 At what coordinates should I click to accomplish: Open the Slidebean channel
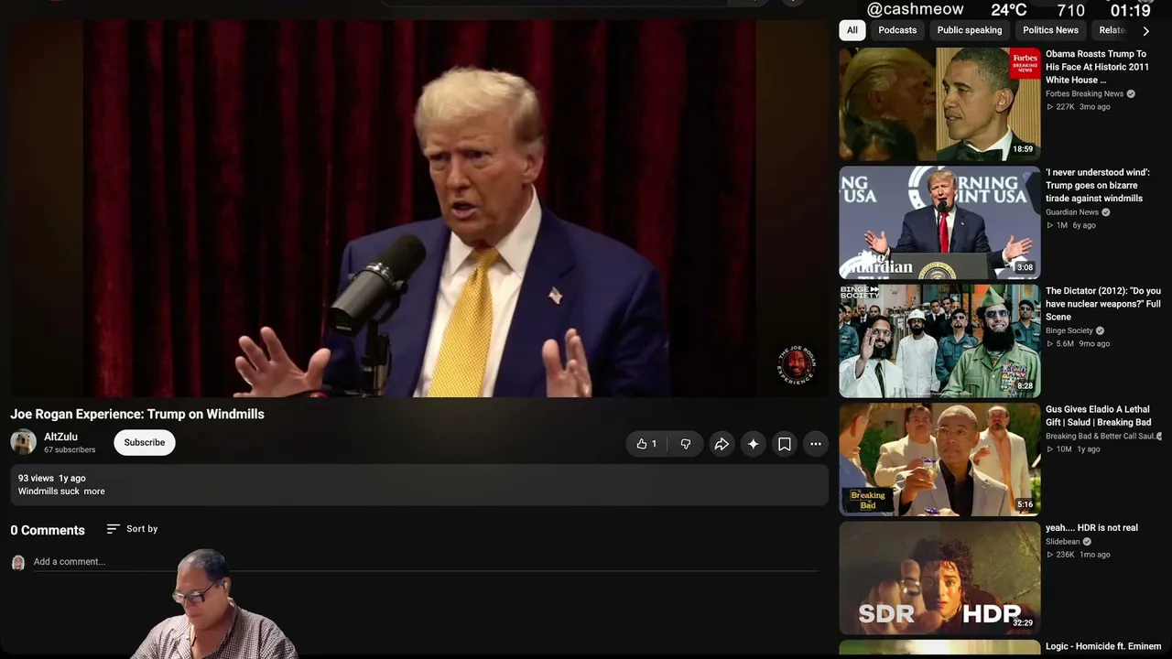click(x=1063, y=542)
